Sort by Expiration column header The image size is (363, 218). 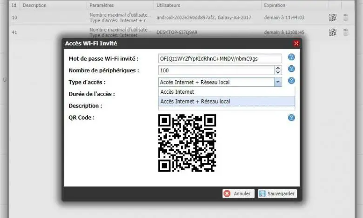(295, 5)
